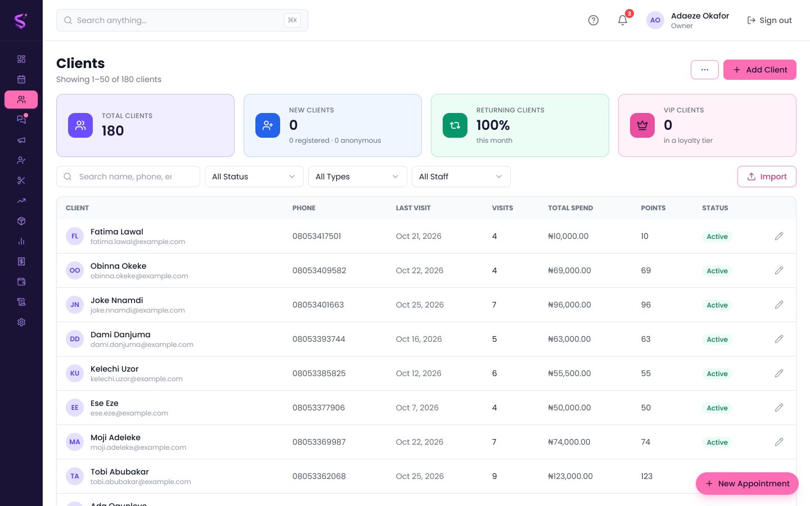Open the box inventory icon in sidebar

tap(21, 221)
